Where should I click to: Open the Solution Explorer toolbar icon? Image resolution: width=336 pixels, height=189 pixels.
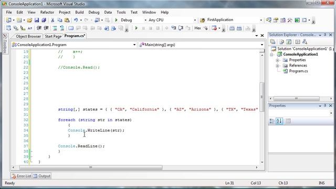268,20
